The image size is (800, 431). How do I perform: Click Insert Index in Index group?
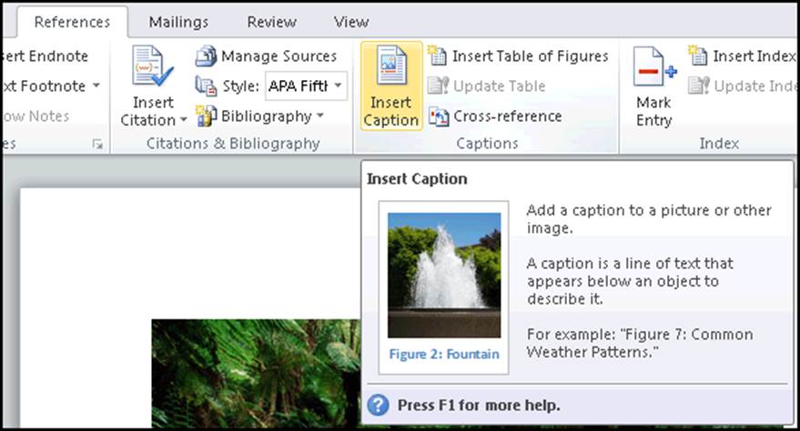[x=741, y=56]
